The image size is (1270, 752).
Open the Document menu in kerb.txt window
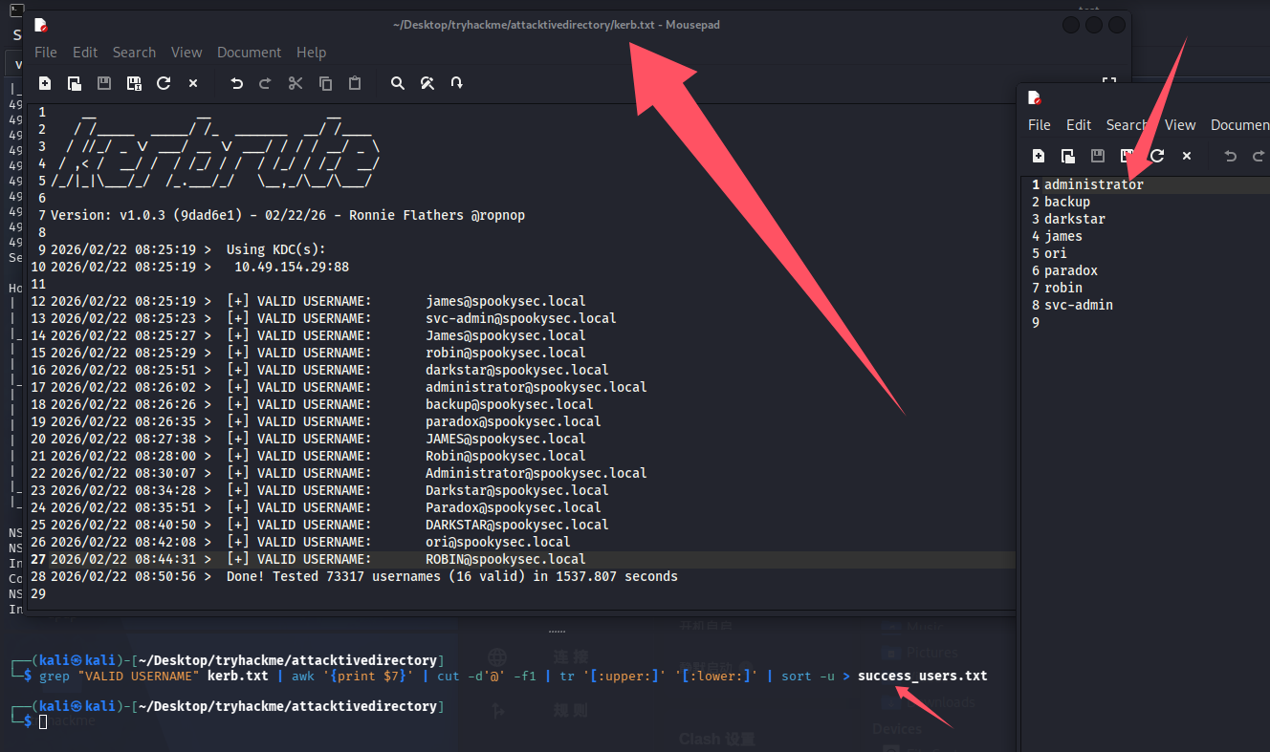pos(249,53)
